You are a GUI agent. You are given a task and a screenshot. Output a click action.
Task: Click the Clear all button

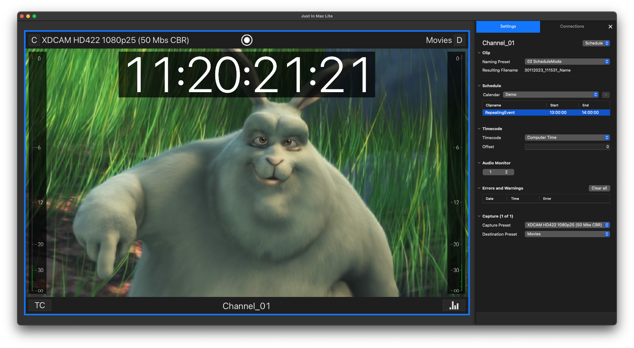pyautogui.click(x=599, y=188)
